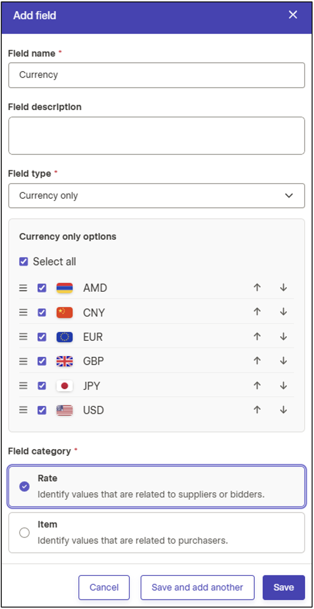Viewport: 314px width, 609px height.
Task: Uncheck the CNY currency checkbox
Action: coord(42,312)
